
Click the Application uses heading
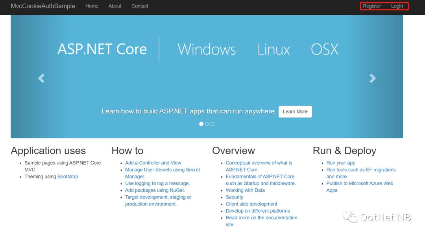pyautogui.click(x=48, y=151)
